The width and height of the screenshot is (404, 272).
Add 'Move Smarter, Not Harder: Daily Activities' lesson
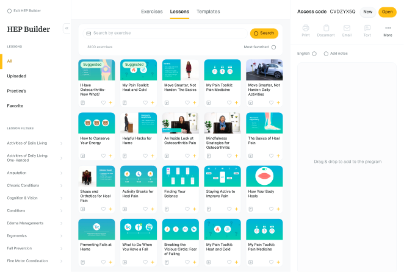pyautogui.click(x=278, y=103)
